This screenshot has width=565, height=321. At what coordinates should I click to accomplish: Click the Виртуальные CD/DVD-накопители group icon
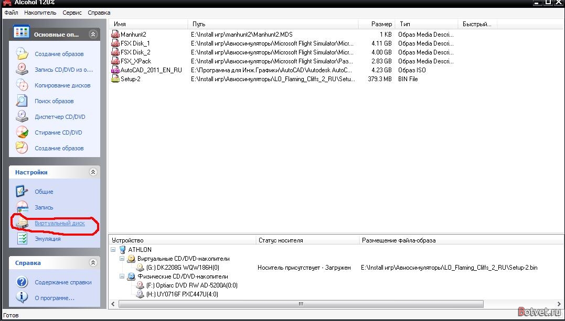tap(131, 258)
